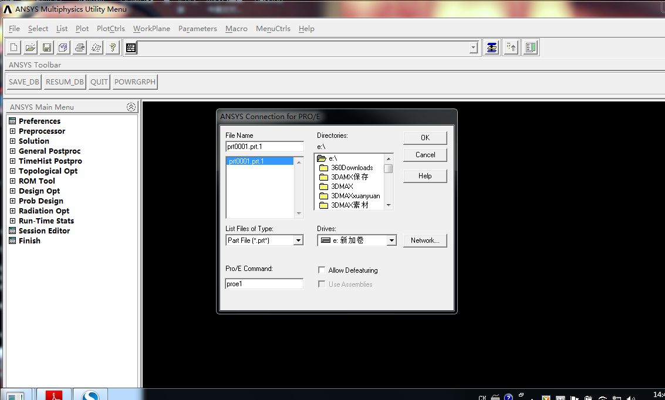
Task: Expand the Design Opt node
Action: coord(12,191)
